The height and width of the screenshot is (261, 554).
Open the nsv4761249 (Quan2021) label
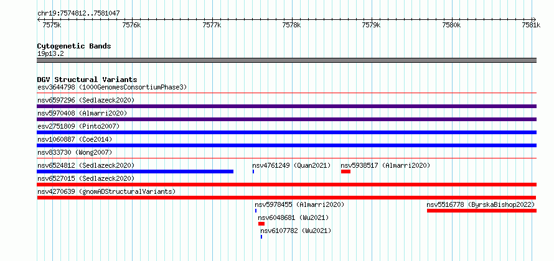click(x=291, y=165)
